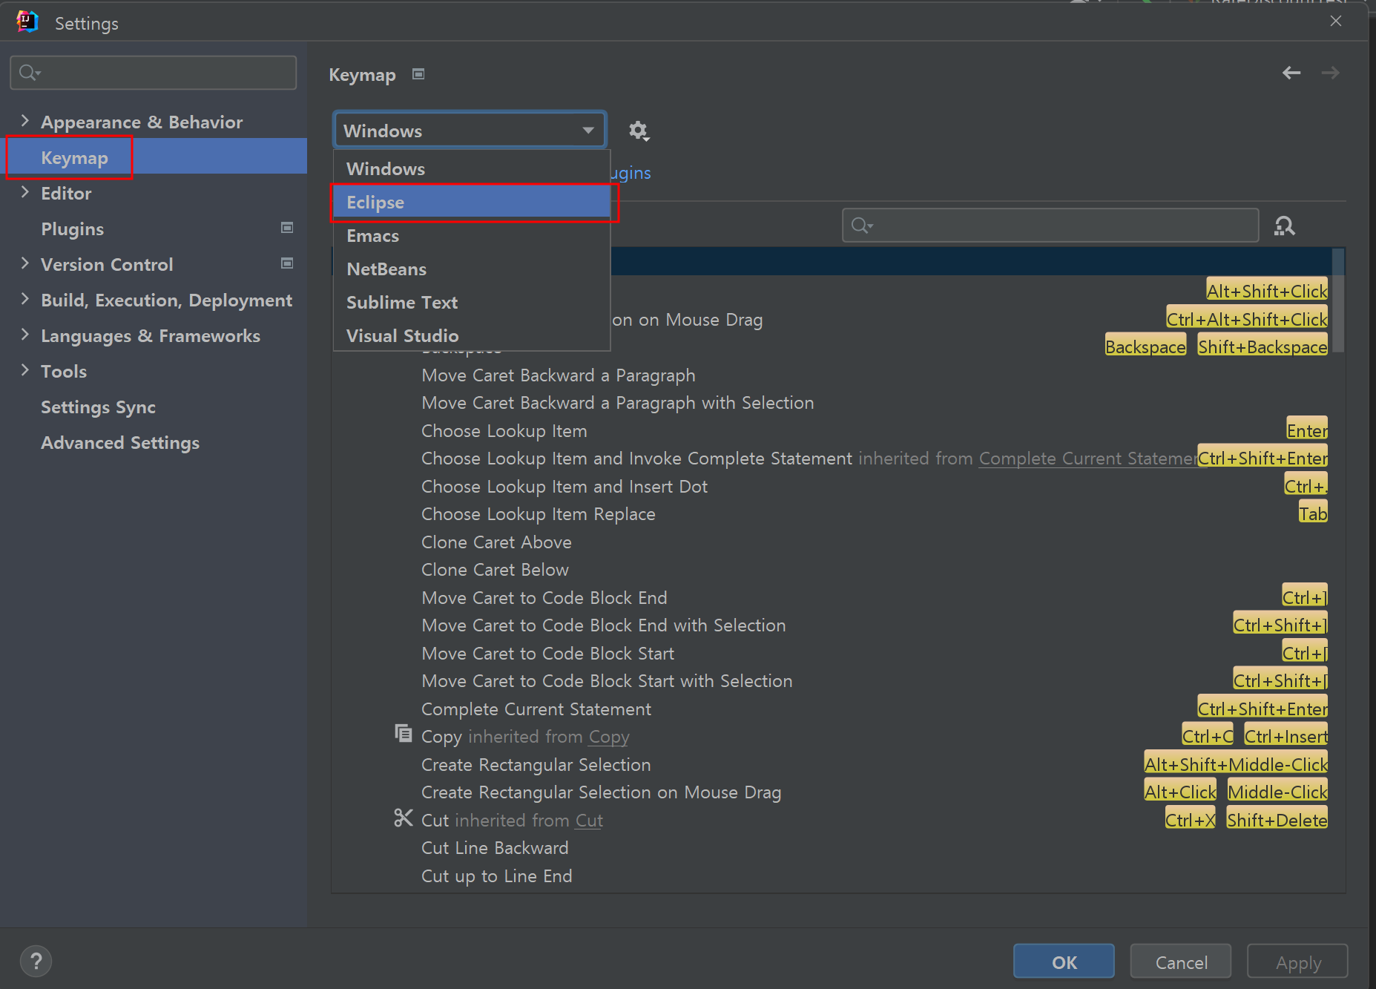
Task: Select Move Caret Backward a Paragraph
Action: click(x=559, y=375)
